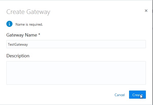Click the name field containing TestGateway

tap(76, 44)
